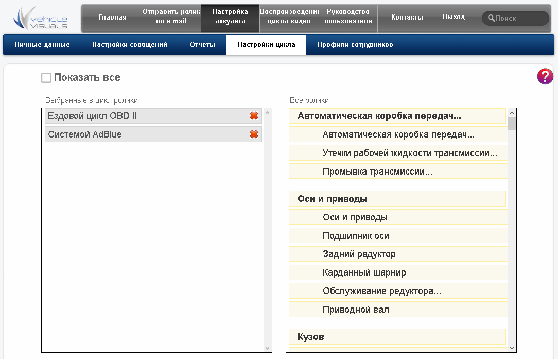Select the 'Настройки цикла' tab
Viewport: 558px width, 359px height.
click(266, 44)
